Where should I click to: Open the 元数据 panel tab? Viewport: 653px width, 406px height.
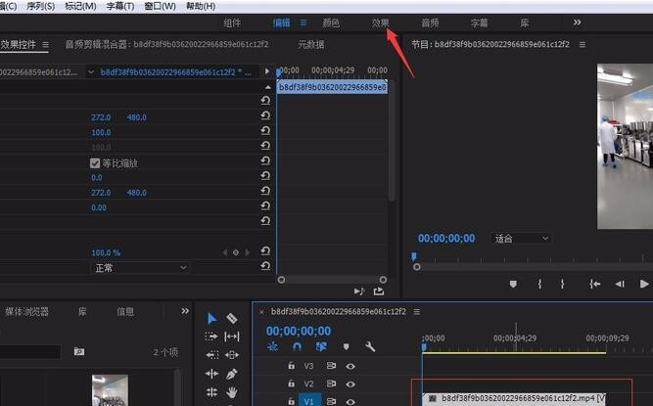pyautogui.click(x=310, y=44)
